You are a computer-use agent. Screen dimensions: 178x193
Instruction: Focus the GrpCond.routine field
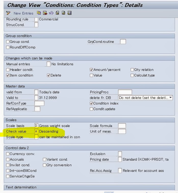pos(123,42)
